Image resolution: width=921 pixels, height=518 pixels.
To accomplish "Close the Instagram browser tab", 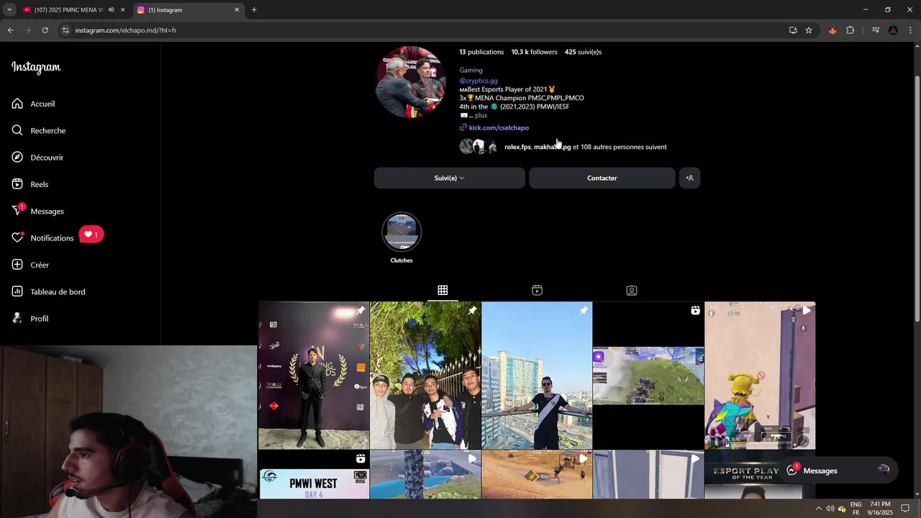I will tap(237, 10).
